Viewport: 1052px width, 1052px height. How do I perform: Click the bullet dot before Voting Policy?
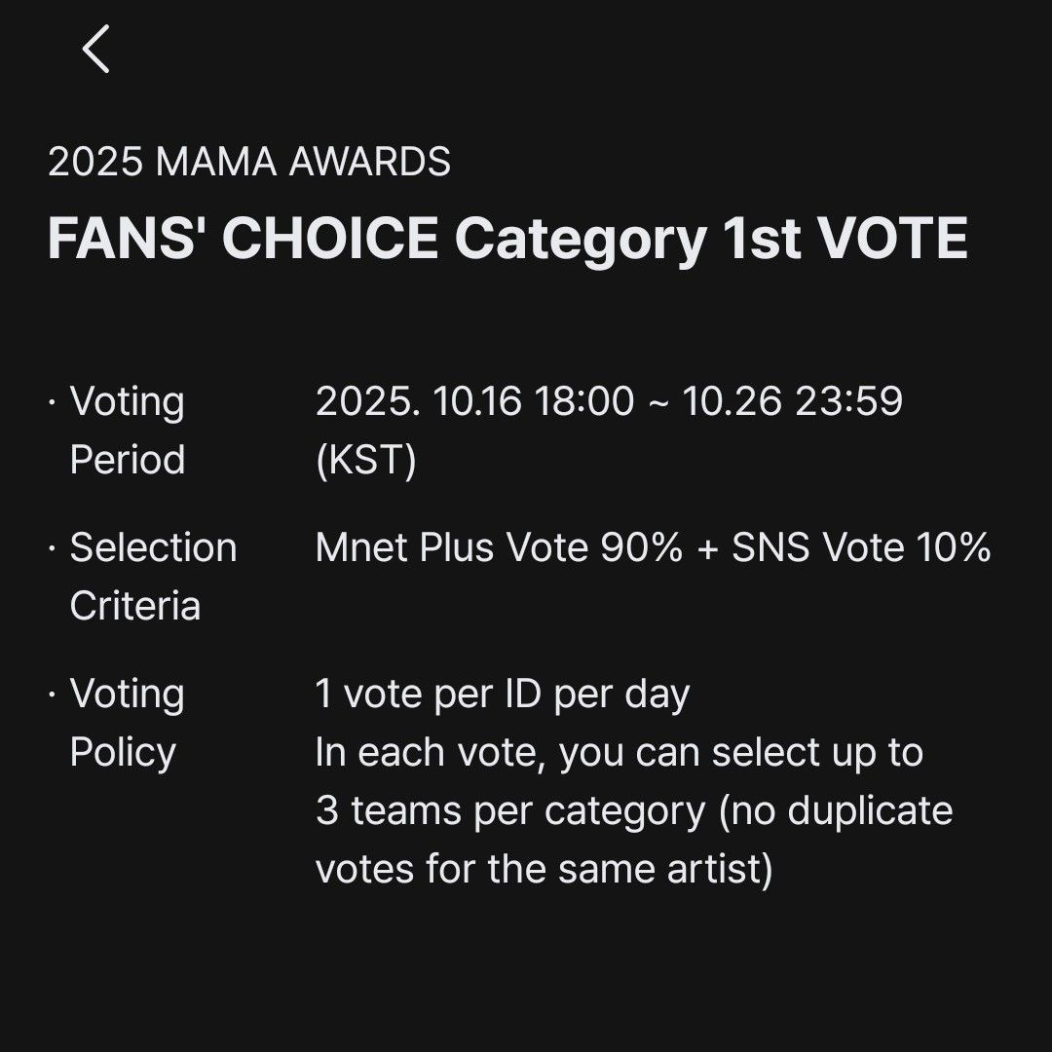(x=53, y=694)
